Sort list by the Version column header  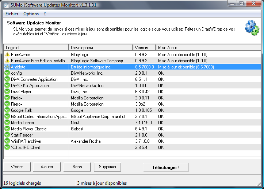coord(144,48)
